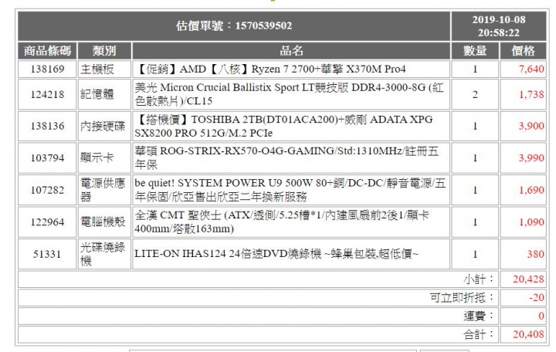Click the 價格 column header
Viewport: 556px width, 352px height.
click(x=523, y=51)
